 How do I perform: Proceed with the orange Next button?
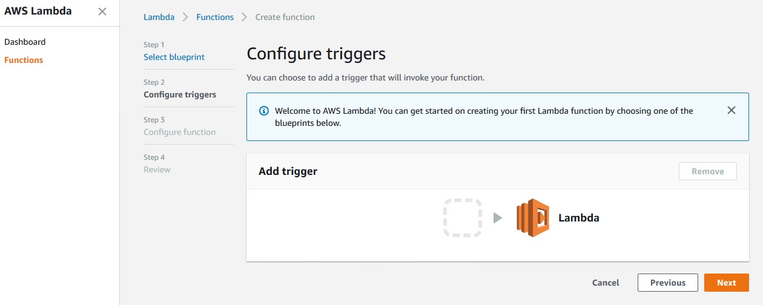[727, 283]
